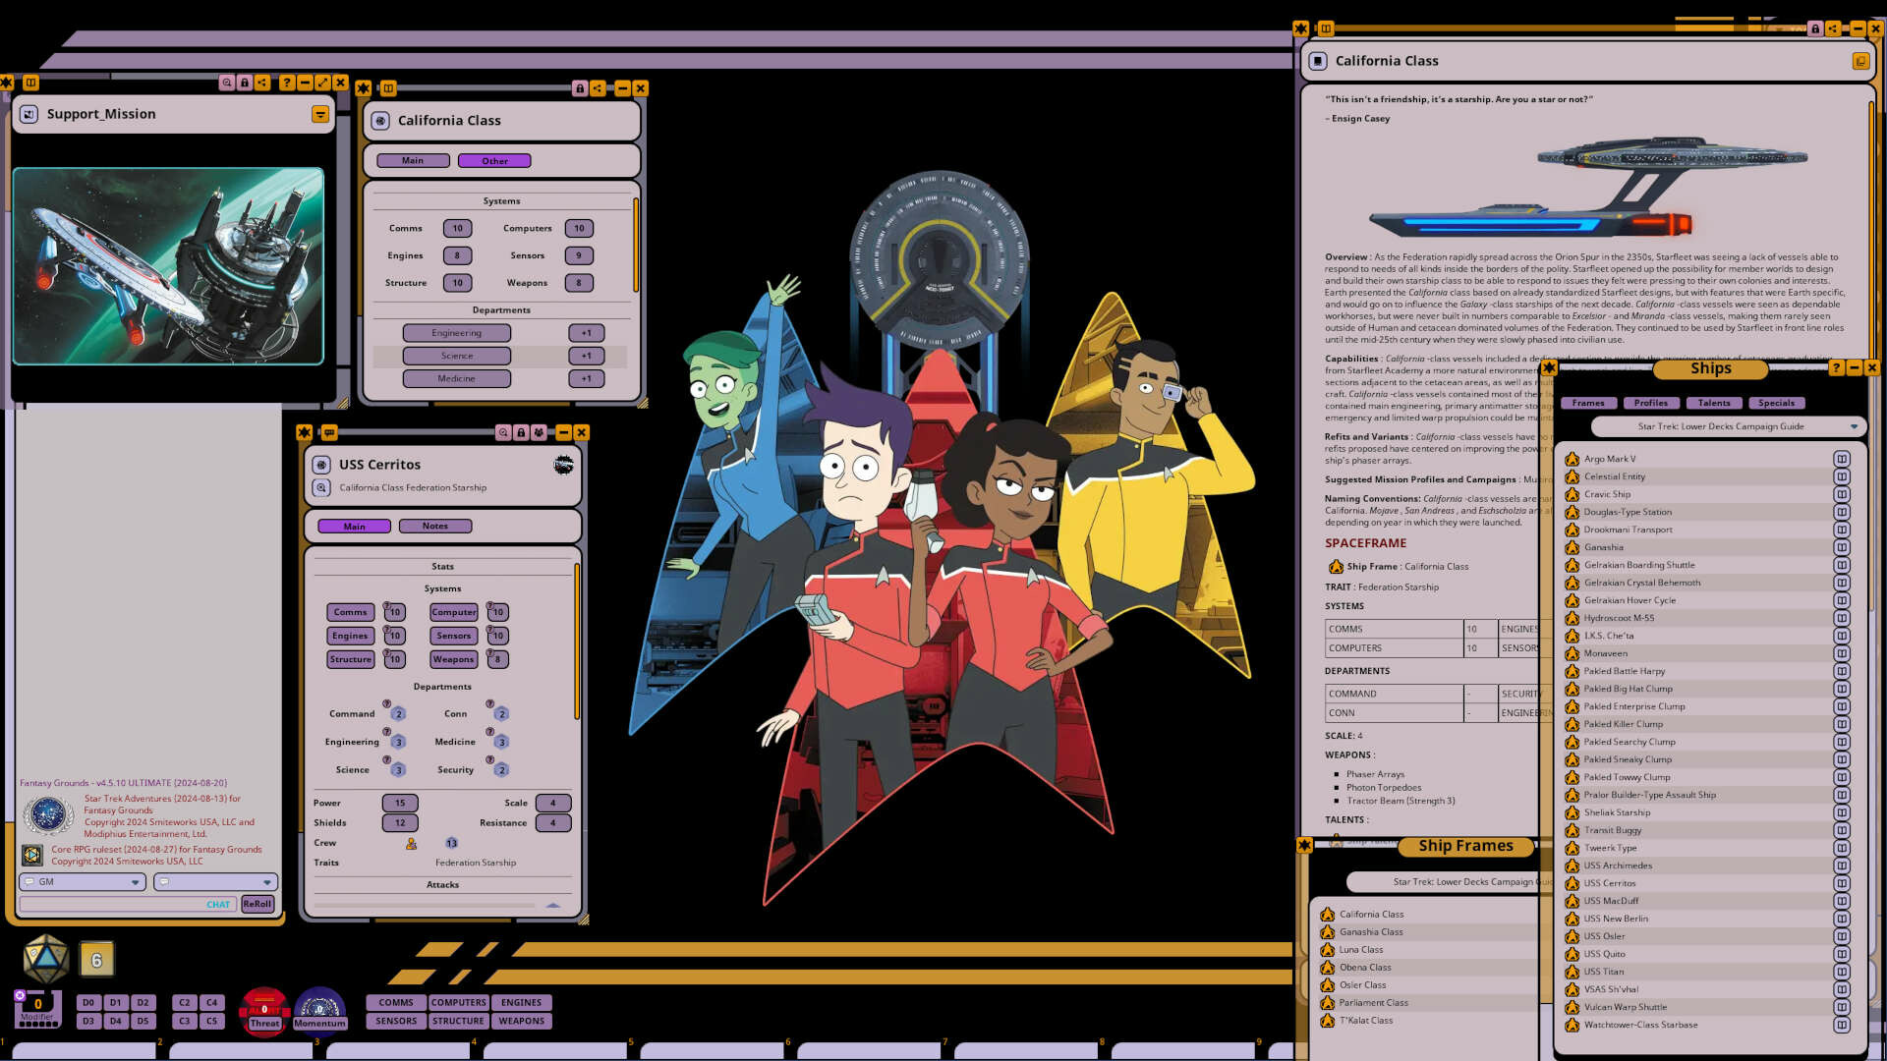Viewport: 1887px width, 1061px height.
Task: Expand the GM speaker dropdown in chat
Action: 136,881
